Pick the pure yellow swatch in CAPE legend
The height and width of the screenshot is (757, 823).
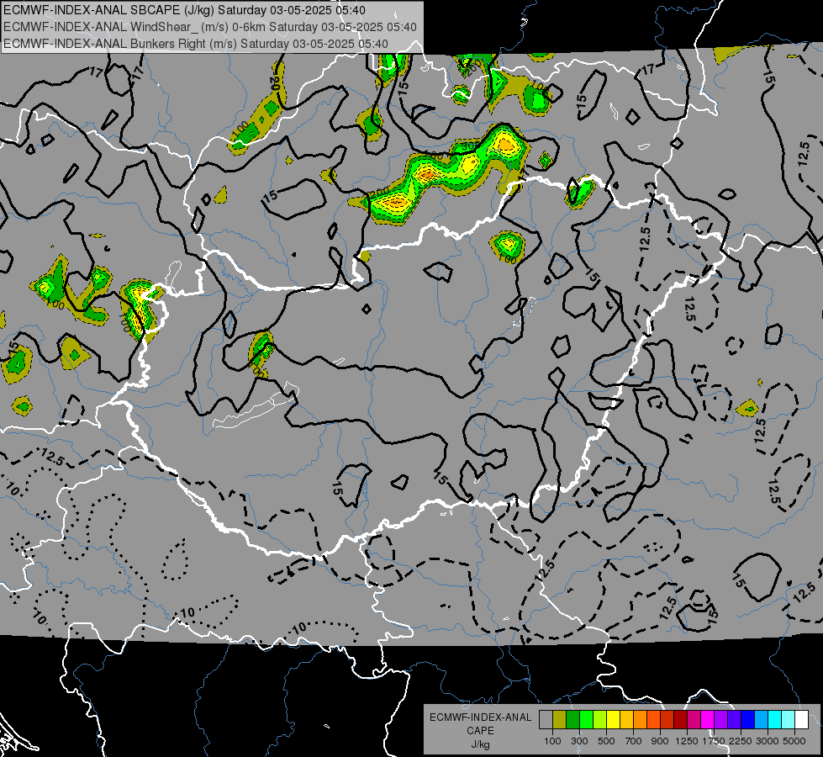613,720
